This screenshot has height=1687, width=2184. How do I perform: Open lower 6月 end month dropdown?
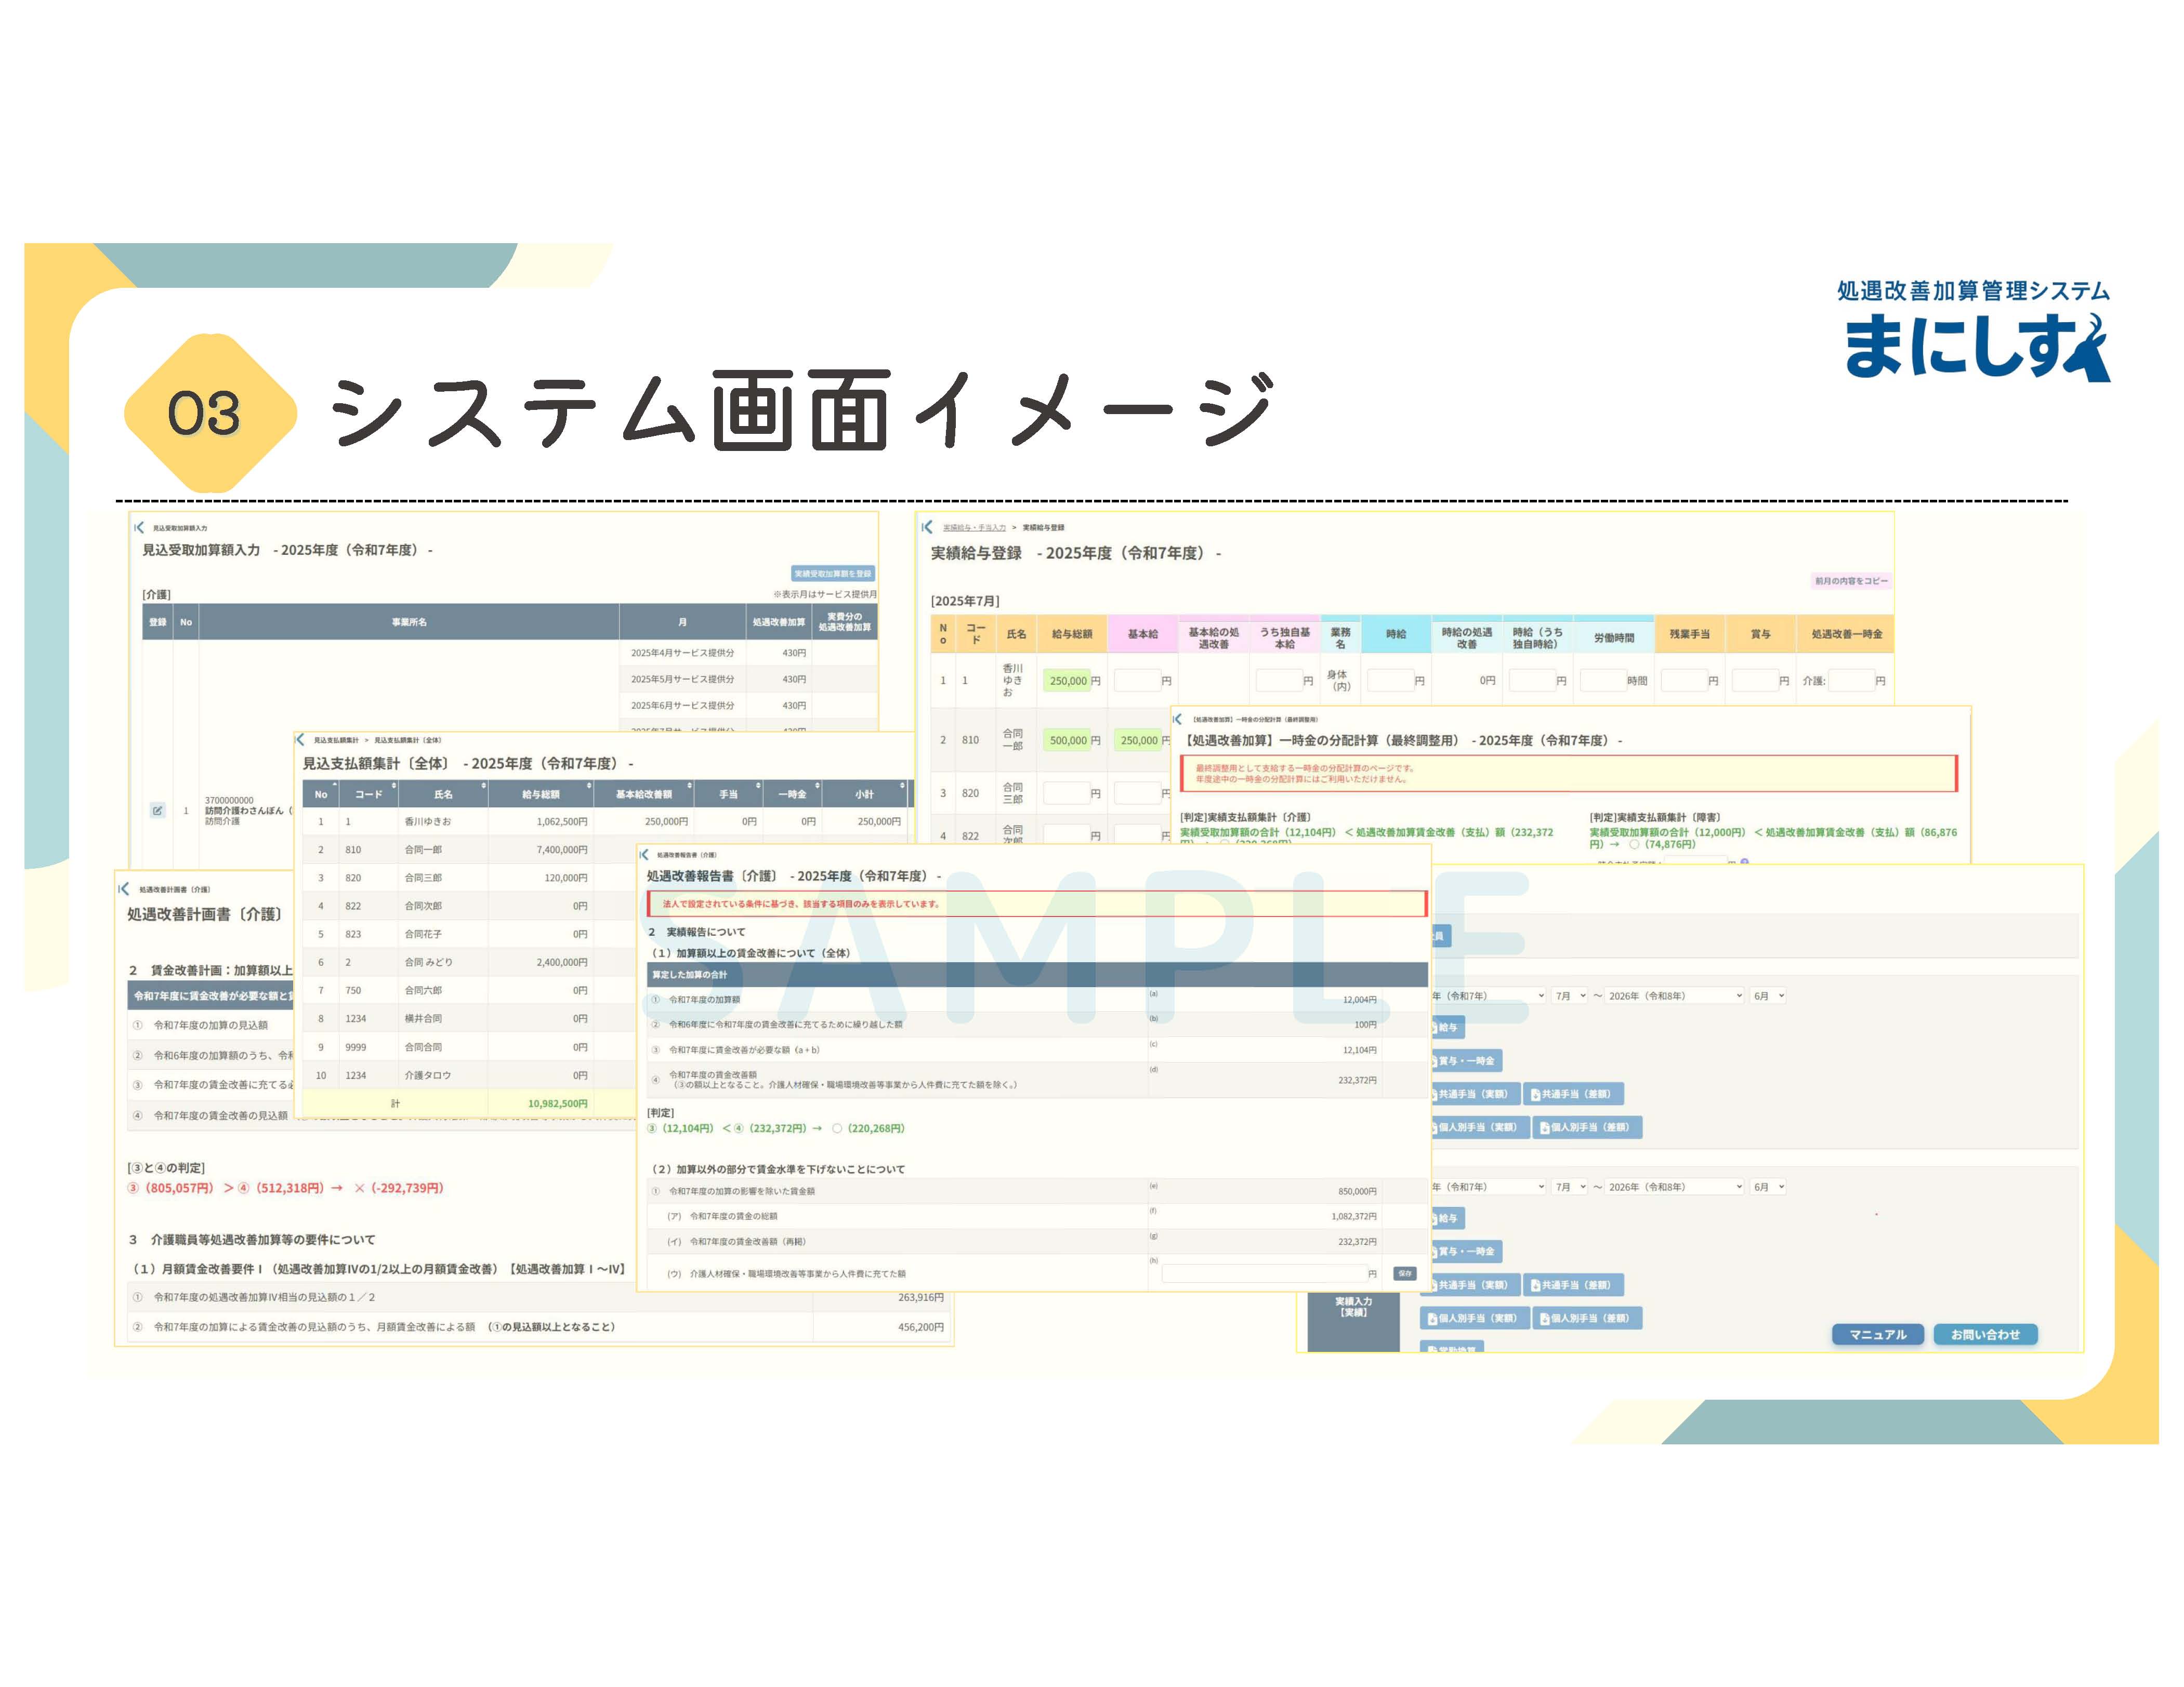click(x=1768, y=1186)
